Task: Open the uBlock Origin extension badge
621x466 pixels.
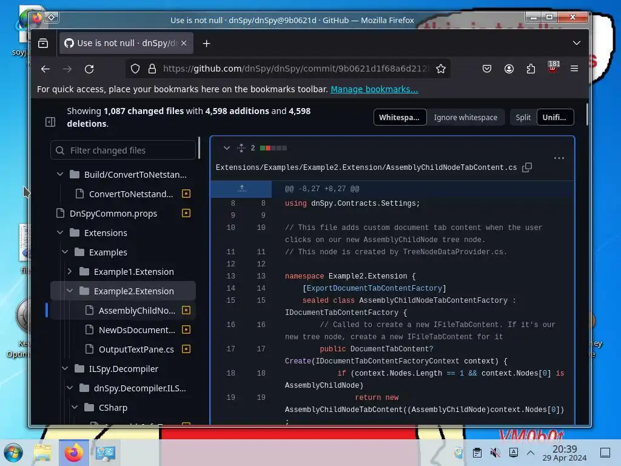Action: pyautogui.click(x=553, y=67)
